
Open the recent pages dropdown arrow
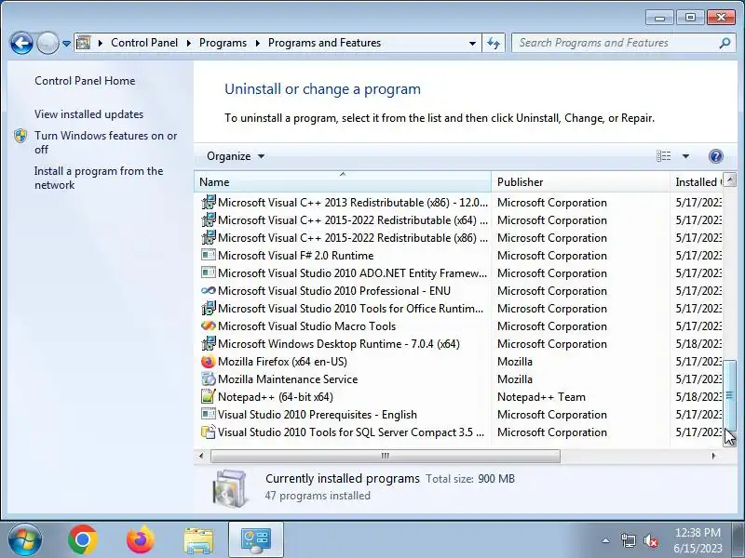coord(66,44)
